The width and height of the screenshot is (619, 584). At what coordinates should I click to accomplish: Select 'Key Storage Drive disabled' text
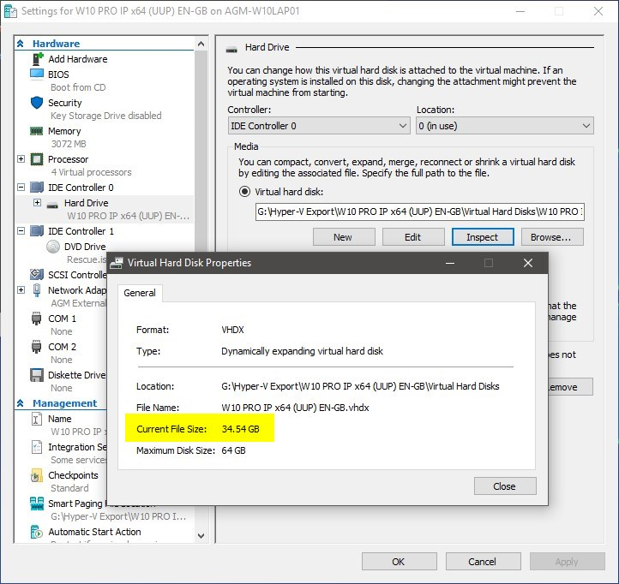pos(106,116)
